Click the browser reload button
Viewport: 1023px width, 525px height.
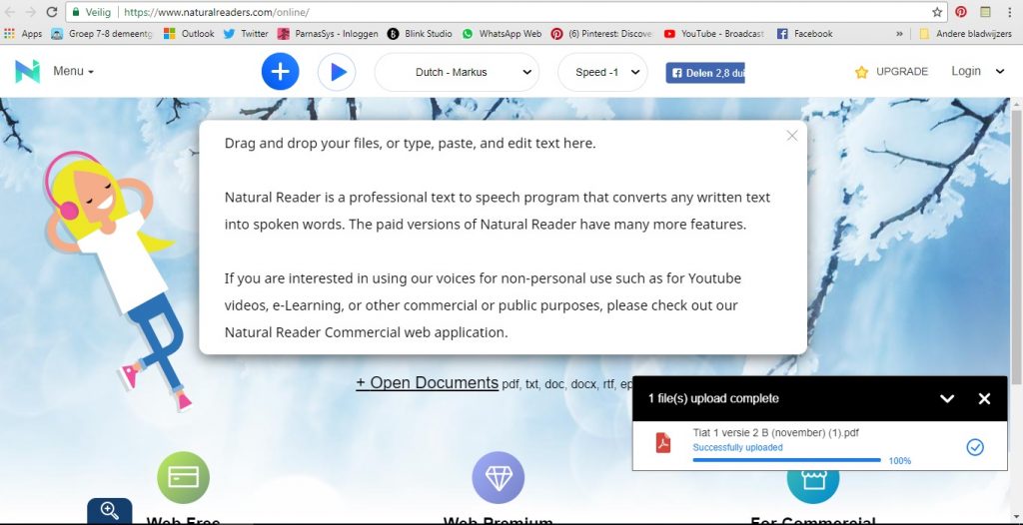point(52,12)
